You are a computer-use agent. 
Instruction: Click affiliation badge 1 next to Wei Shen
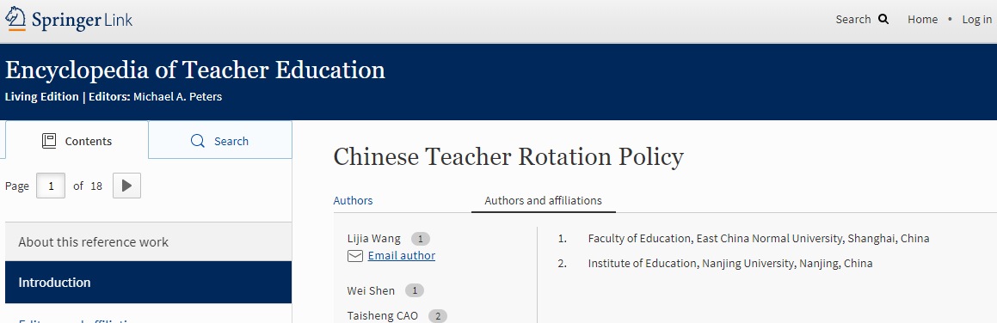pos(415,290)
